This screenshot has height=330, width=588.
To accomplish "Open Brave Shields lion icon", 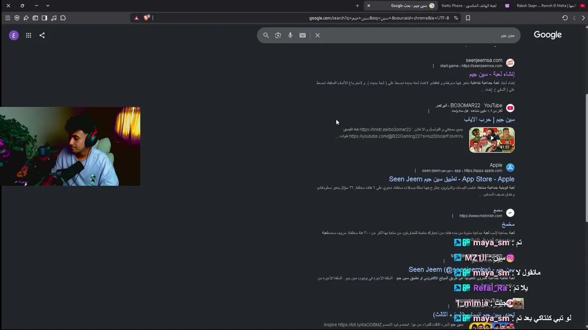I will tap(147, 18).
